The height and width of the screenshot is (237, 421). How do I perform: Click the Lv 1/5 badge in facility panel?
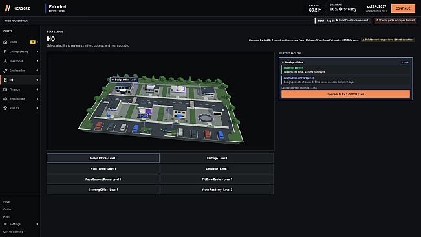point(405,62)
